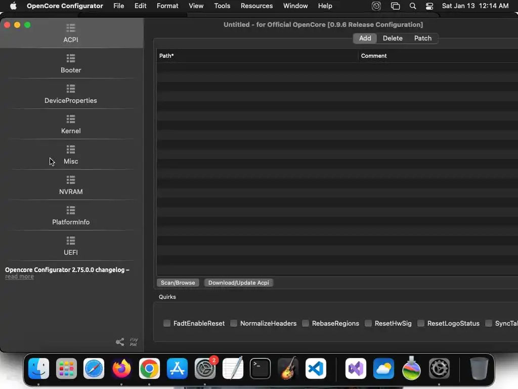Viewport: 518px width, 389px height.
Task: Click the share icon in sidebar
Action: pyautogui.click(x=120, y=342)
